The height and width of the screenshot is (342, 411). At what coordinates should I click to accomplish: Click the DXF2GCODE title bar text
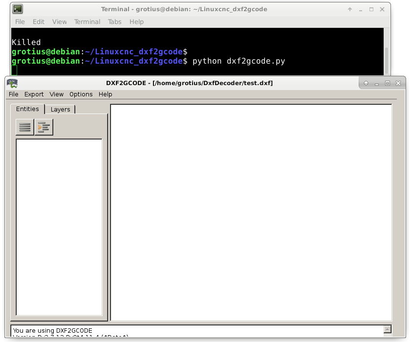[x=189, y=83]
